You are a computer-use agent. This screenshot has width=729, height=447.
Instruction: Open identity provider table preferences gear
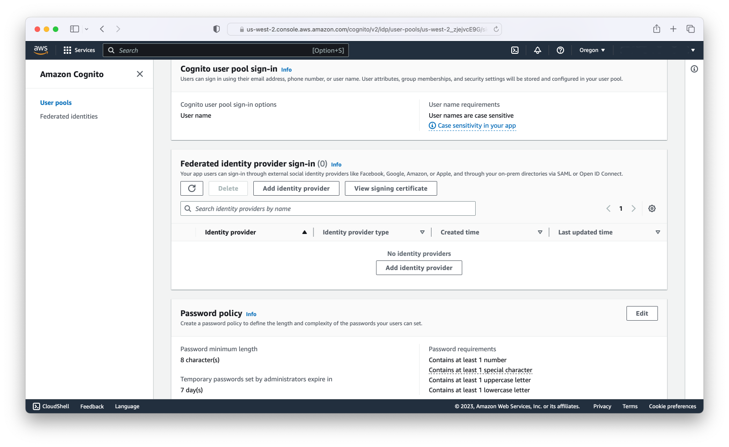[x=652, y=208]
